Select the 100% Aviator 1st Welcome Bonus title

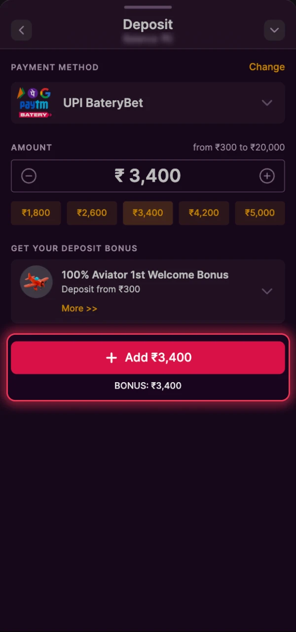point(145,275)
